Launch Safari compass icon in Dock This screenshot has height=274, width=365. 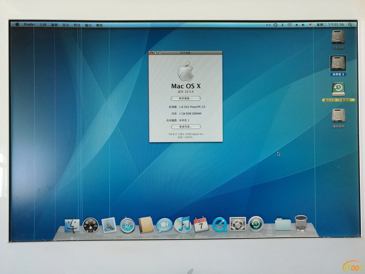coord(127,225)
